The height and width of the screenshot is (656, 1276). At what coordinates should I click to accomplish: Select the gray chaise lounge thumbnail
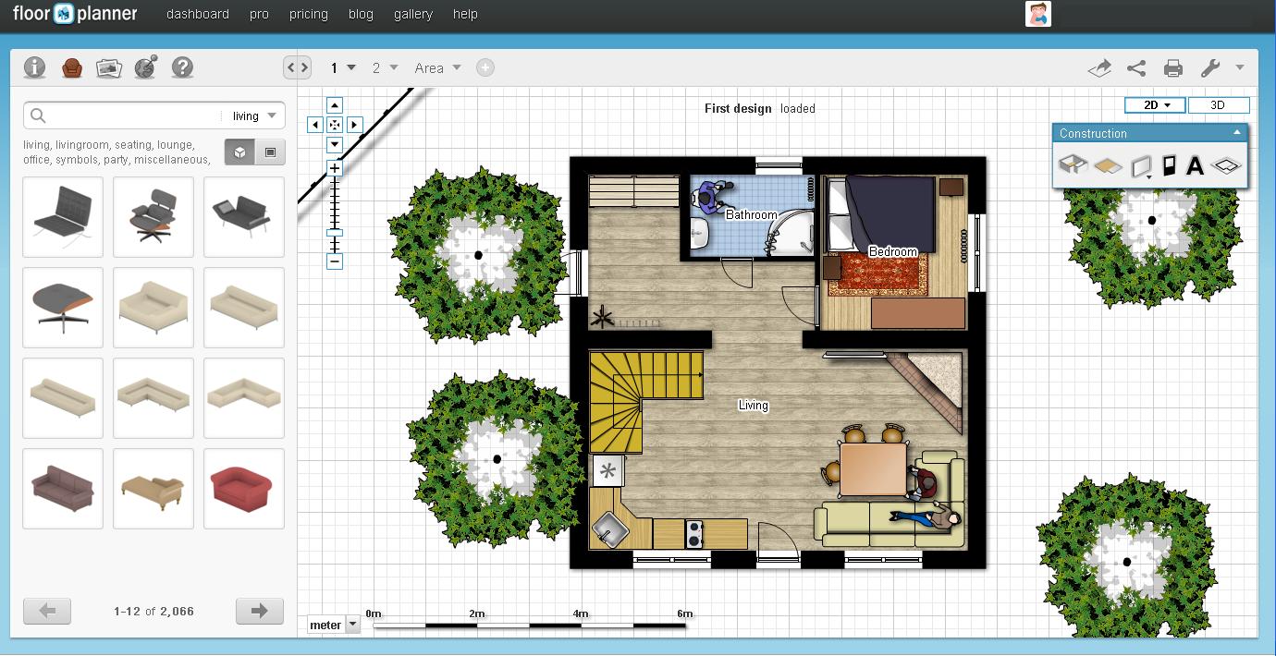(244, 217)
